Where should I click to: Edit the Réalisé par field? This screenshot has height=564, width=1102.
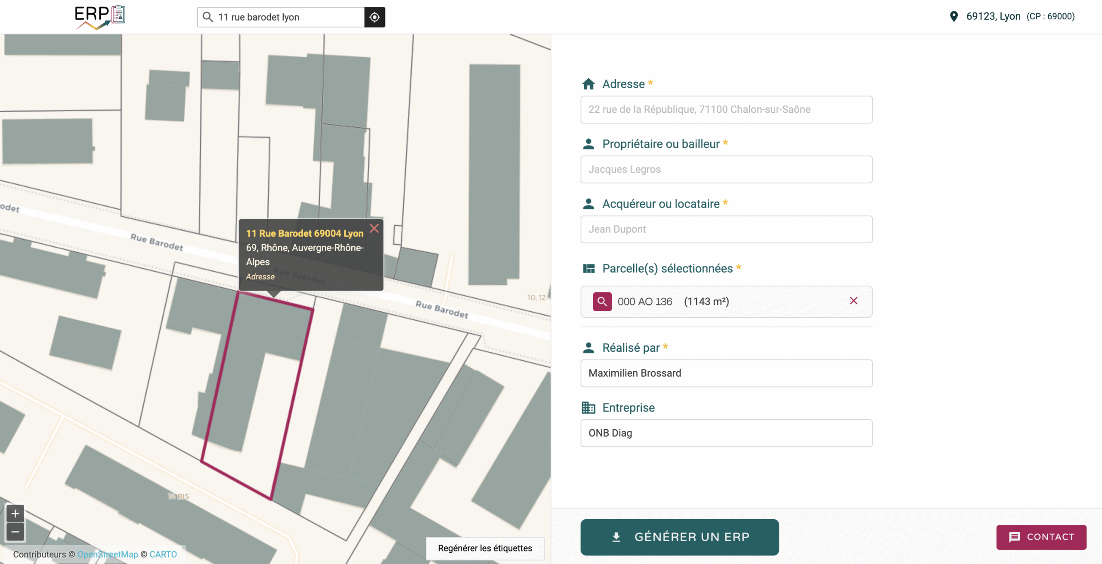coord(726,373)
